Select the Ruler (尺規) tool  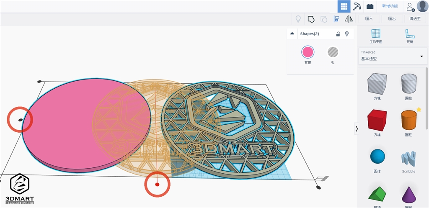[409, 36]
